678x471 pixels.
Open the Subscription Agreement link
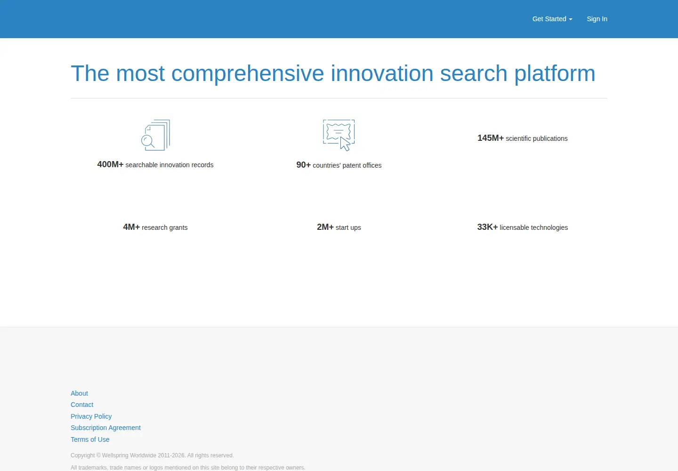click(105, 428)
